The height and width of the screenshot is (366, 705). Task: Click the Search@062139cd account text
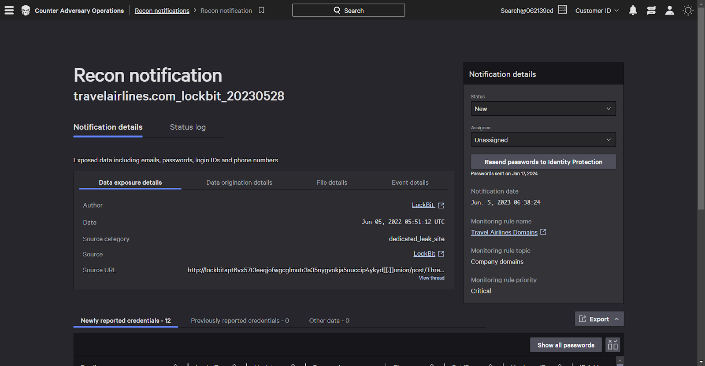(527, 11)
